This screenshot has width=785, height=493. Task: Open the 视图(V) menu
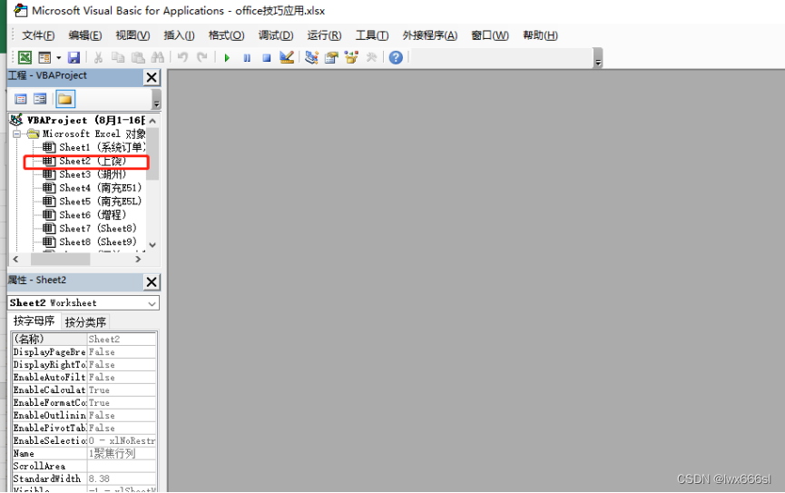click(x=132, y=35)
